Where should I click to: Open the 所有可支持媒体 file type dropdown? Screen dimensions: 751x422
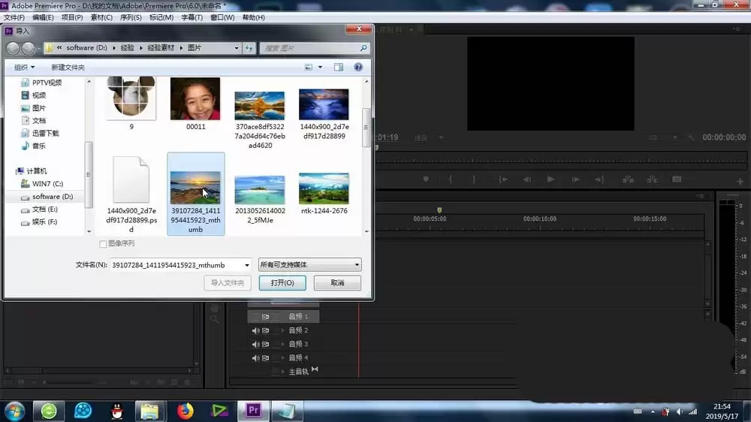click(309, 265)
